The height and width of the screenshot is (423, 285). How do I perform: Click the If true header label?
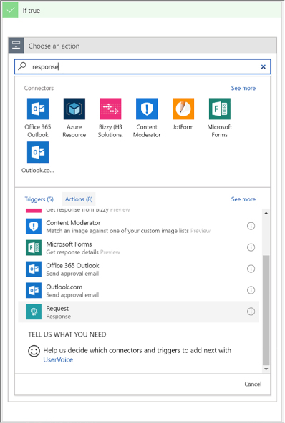coord(31,11)
